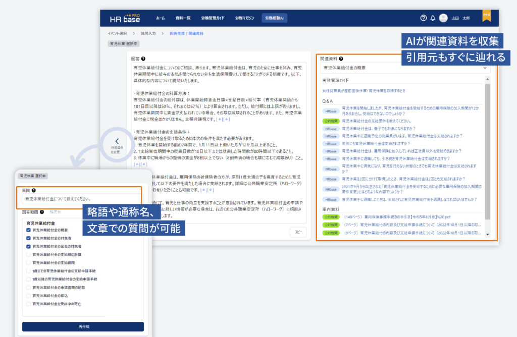Click the help icon beside 回答範囲
Image resolution: width=517 pixels, height=337 pixels.
[42, 212]
